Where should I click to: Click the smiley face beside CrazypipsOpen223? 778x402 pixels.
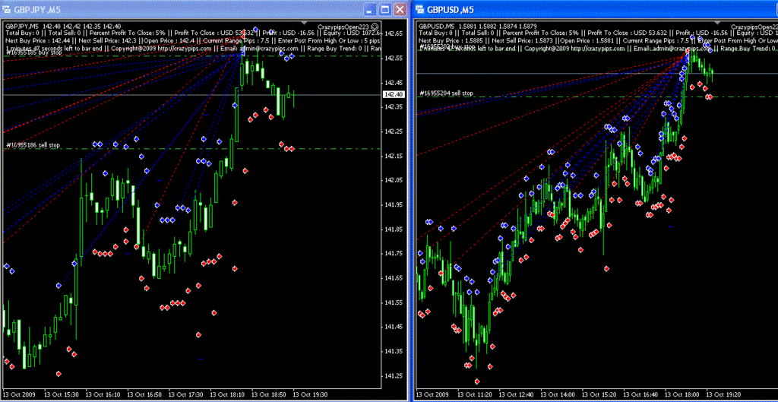pos(375,27)
